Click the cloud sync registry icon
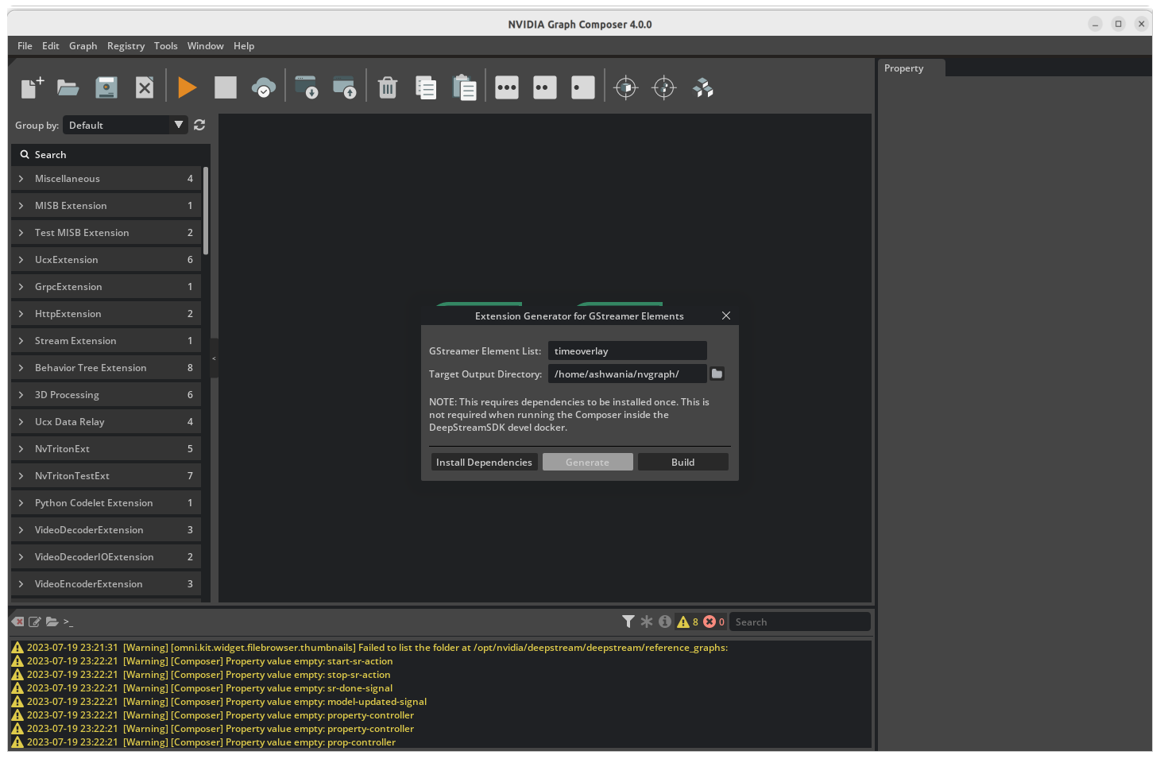The width and height of the screenshot is (1160, 759). [264, 87]
